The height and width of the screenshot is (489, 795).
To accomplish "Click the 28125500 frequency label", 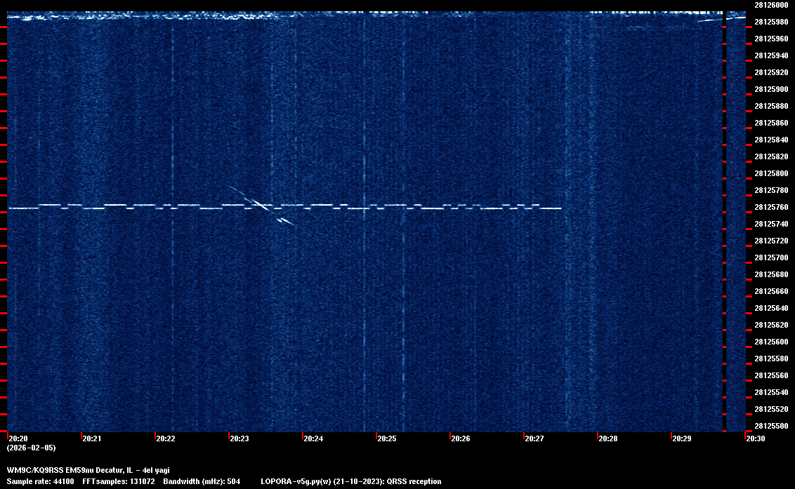I will tap(771, 426).
